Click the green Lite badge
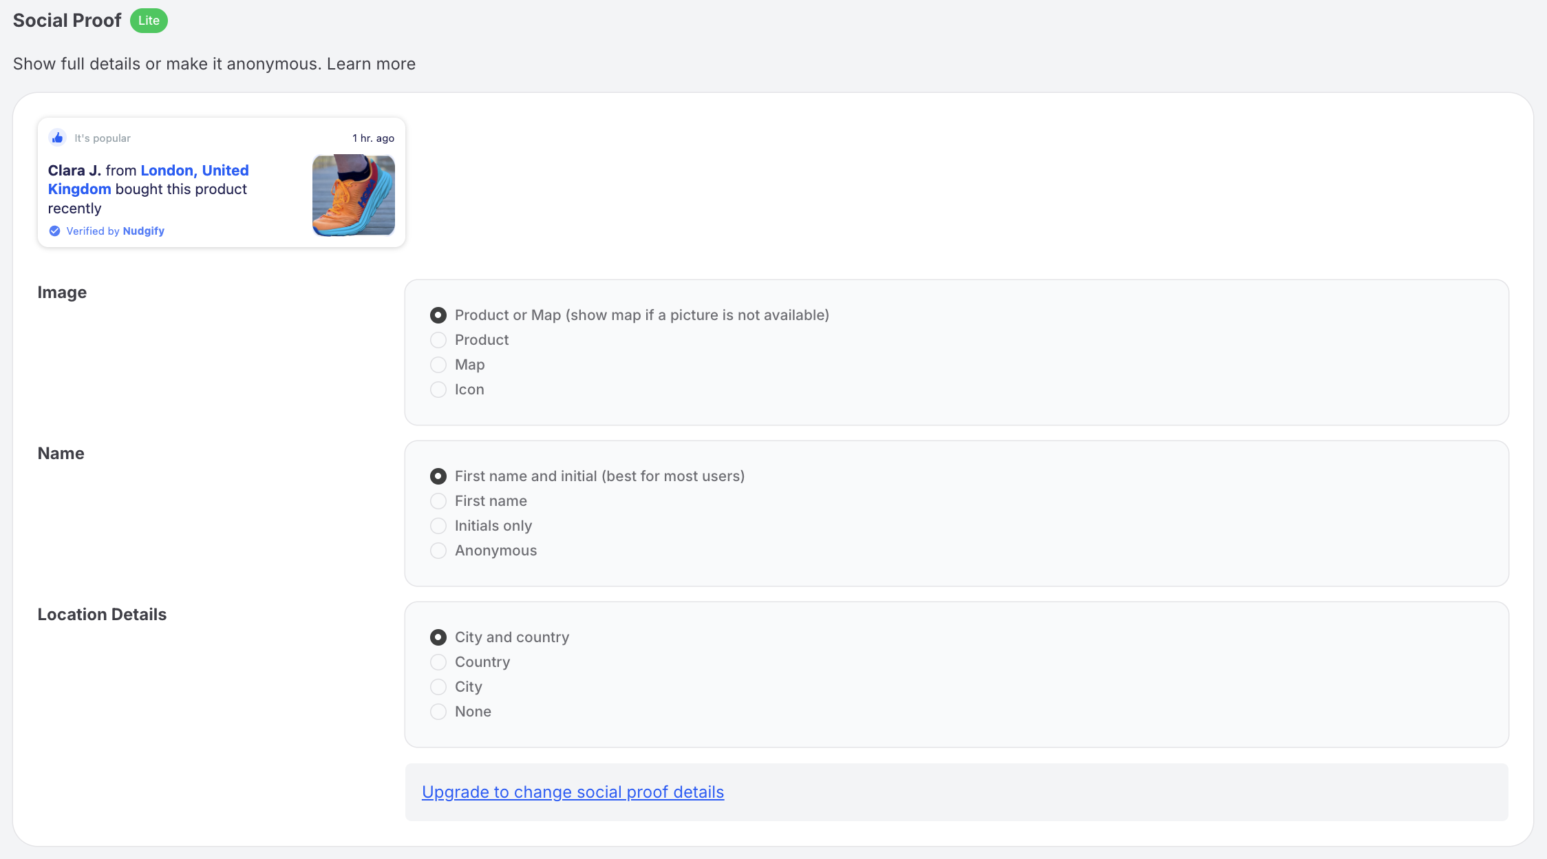This screenshot has height=859, width=1547. 149,21
